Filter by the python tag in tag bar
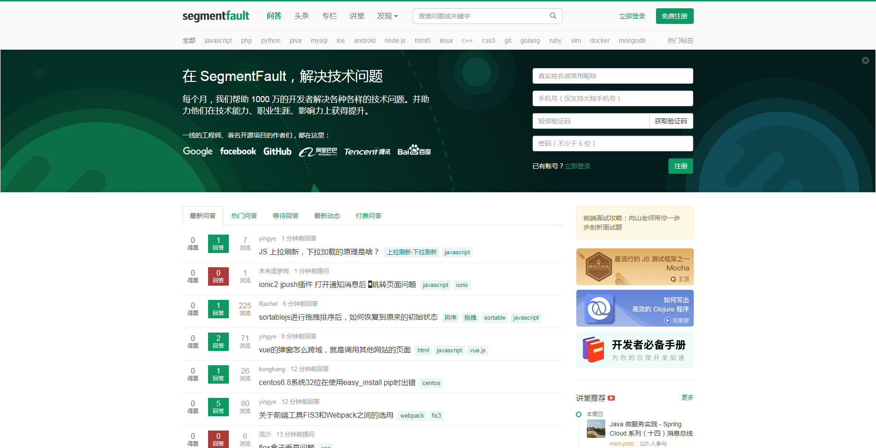The width and height of the screenshot is (876, 448). [x=271, y=40]
